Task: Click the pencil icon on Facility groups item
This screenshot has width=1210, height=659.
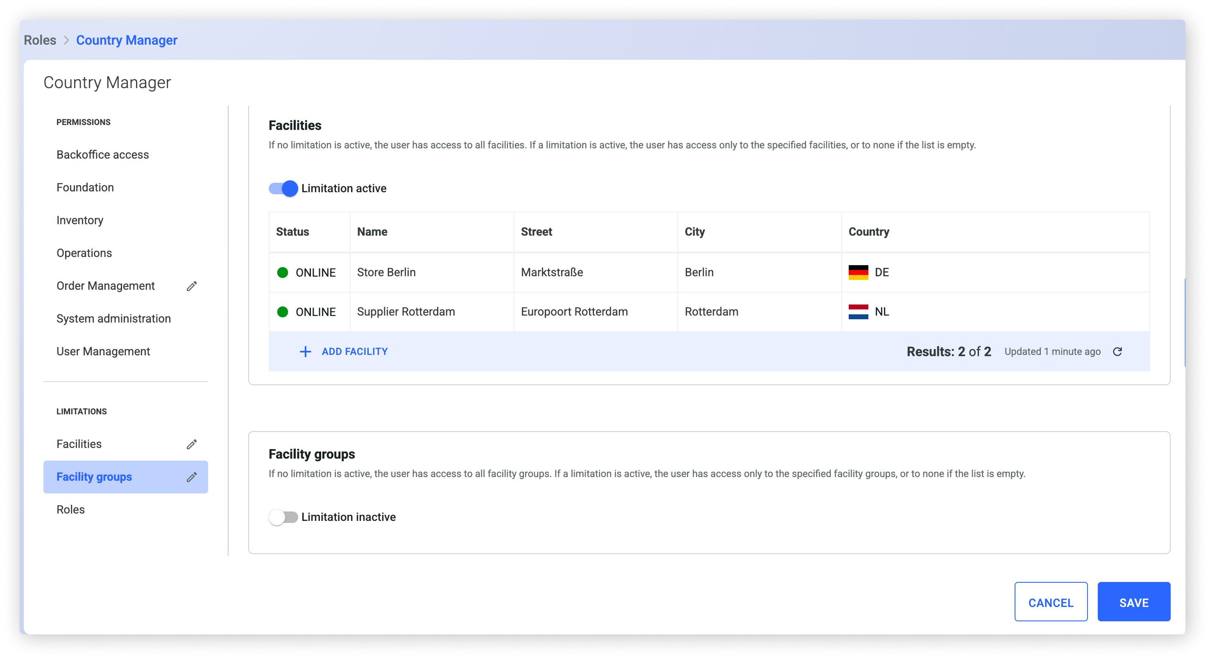Action: click(191, 477)
